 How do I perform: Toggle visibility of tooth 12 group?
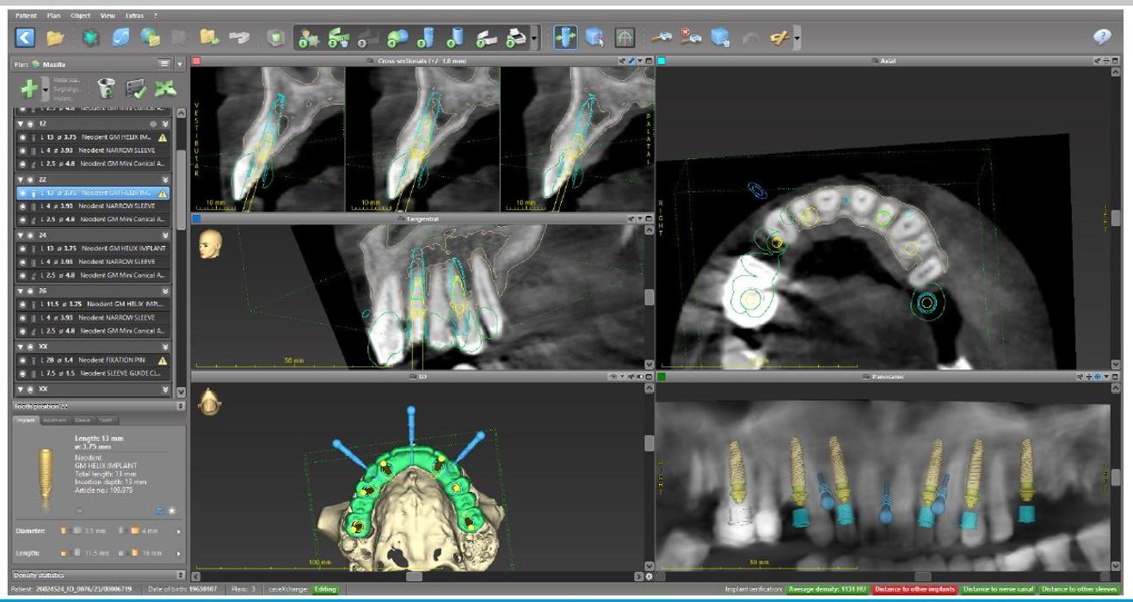tap(30, 123)
